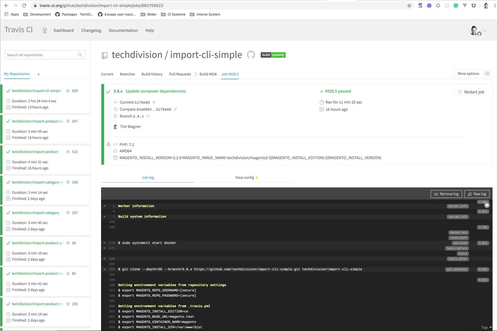Click the Restart job button
This screenshot has width=497, height=331.
click(471, 92)
